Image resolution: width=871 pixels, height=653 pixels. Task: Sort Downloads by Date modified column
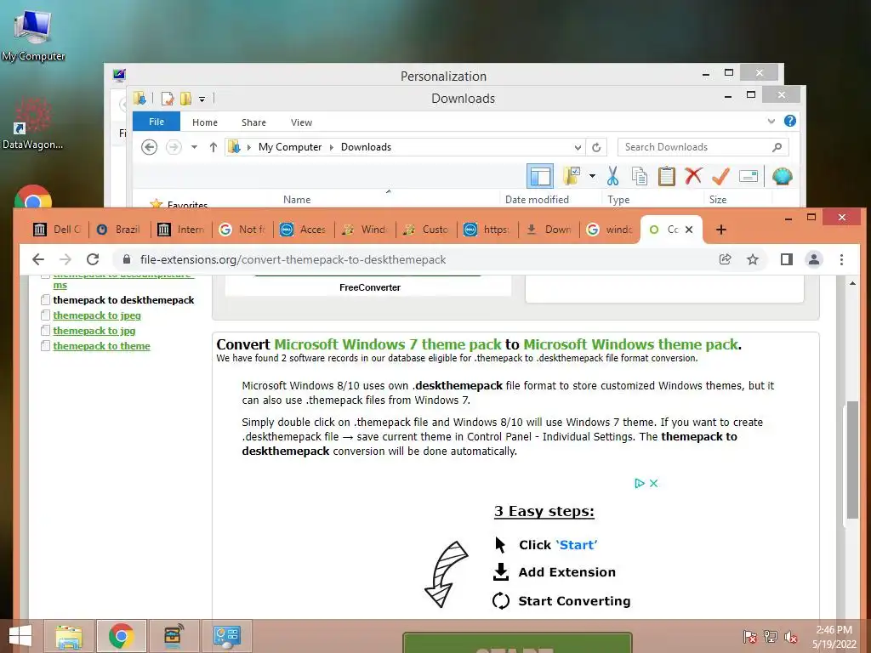tap(537, 199)
